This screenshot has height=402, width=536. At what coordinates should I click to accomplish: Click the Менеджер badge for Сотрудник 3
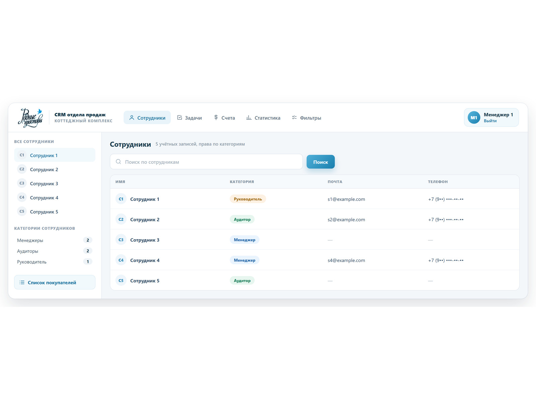pos(245,240)
